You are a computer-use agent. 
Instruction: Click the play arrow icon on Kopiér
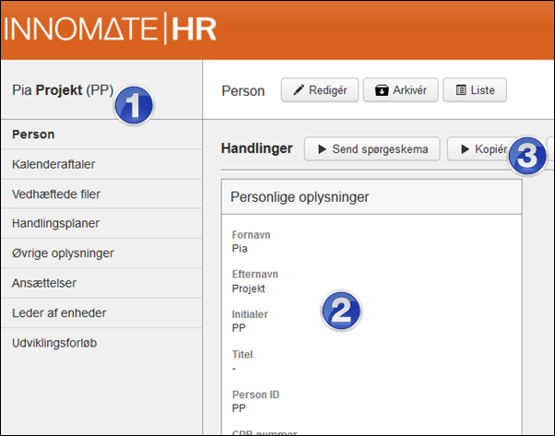tap(465, 149)
